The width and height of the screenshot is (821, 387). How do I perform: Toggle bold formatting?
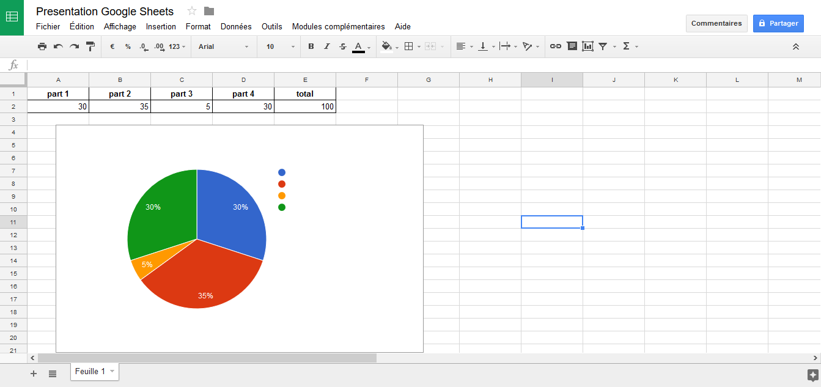pos(311,46)
